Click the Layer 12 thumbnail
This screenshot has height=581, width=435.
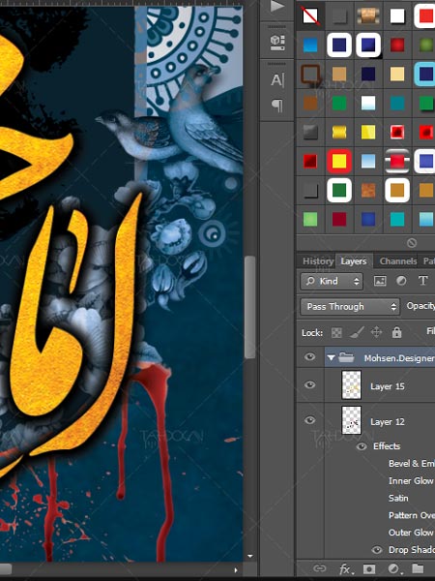(x=351, y=420)
